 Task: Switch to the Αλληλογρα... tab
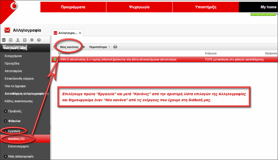[68, 33]
